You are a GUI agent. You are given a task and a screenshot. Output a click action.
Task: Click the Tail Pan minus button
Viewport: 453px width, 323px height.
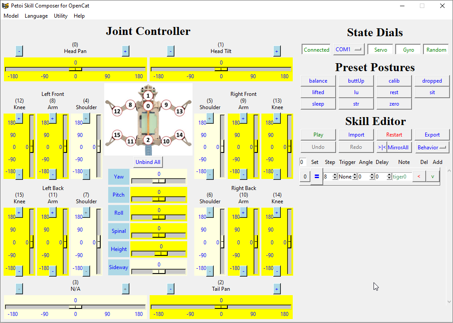pos(170,289)
